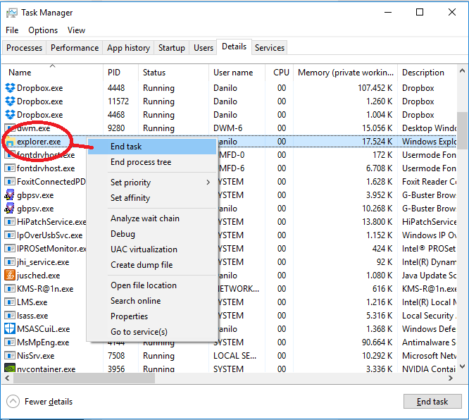Switch to the Users tab

click(x=204, y=48)
